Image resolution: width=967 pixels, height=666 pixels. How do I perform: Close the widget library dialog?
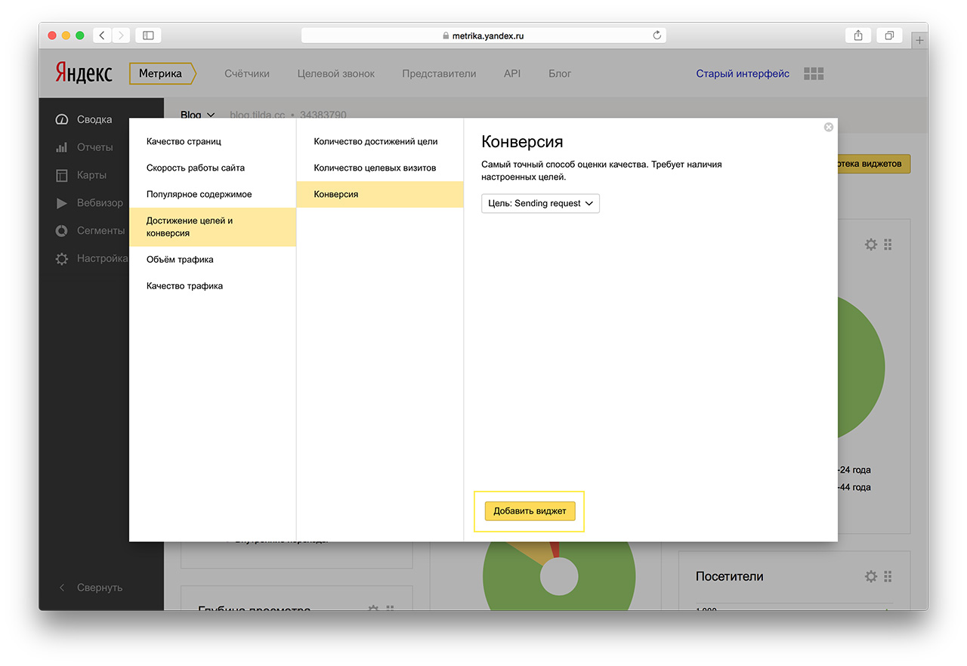coord(828,128)
